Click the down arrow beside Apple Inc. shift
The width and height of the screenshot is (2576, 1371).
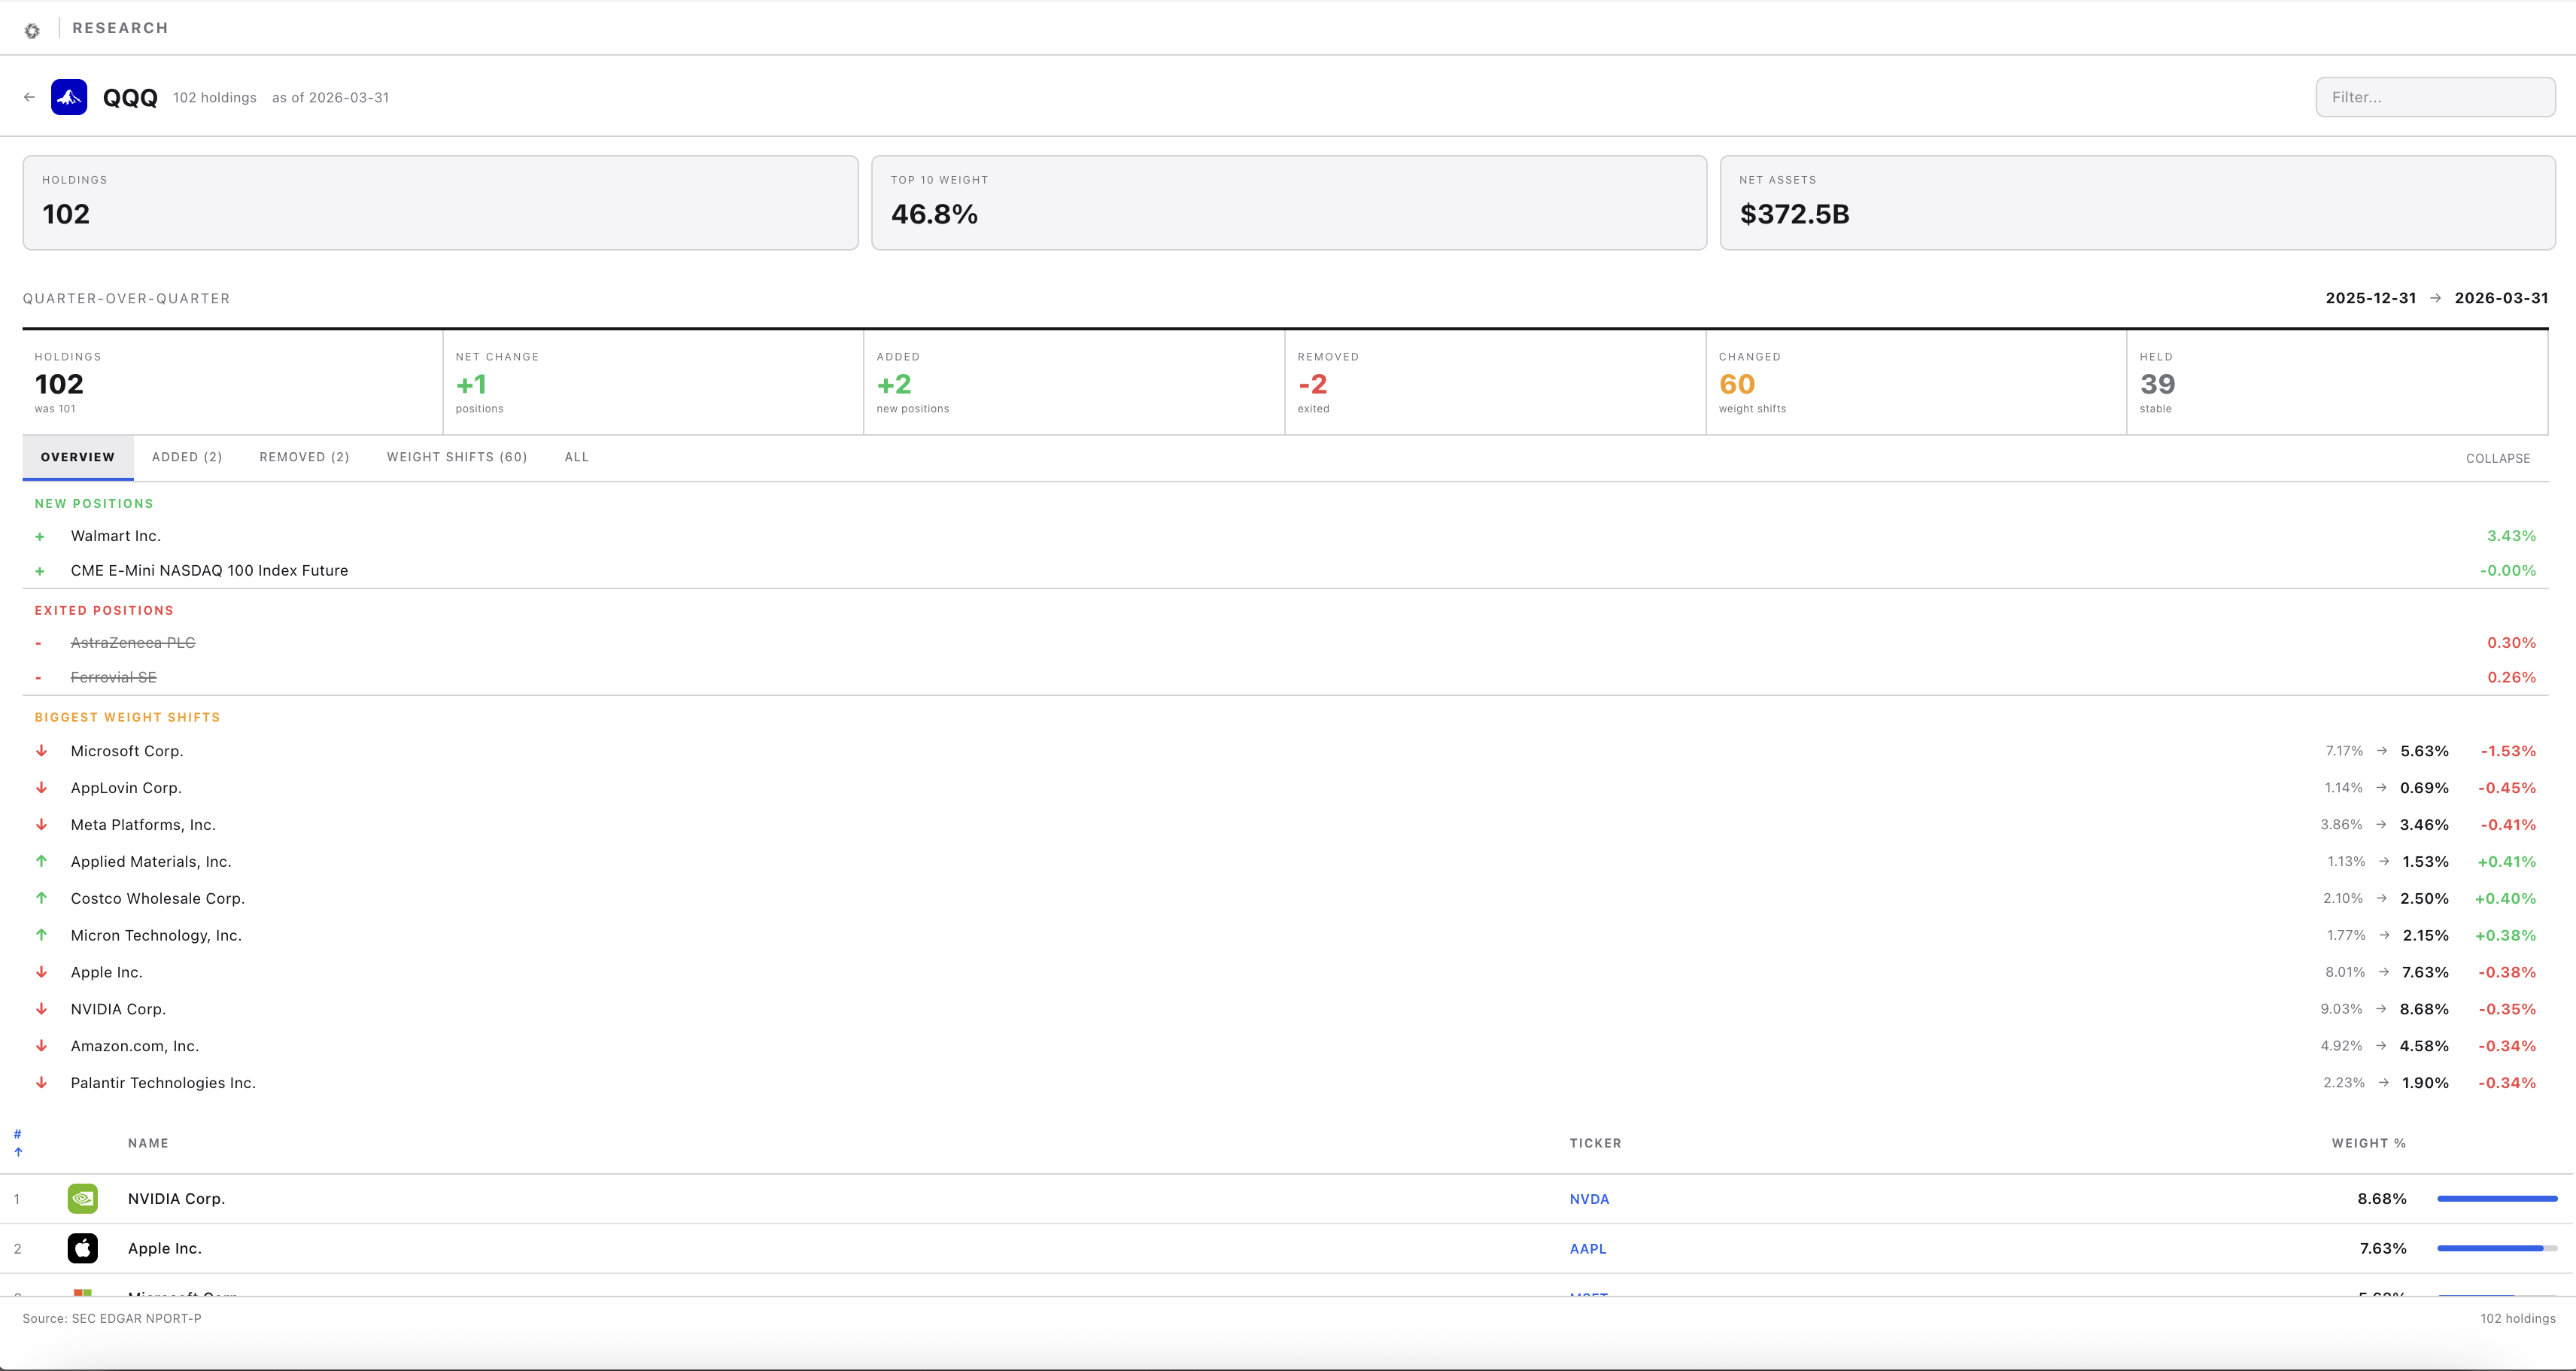point(41,972)
